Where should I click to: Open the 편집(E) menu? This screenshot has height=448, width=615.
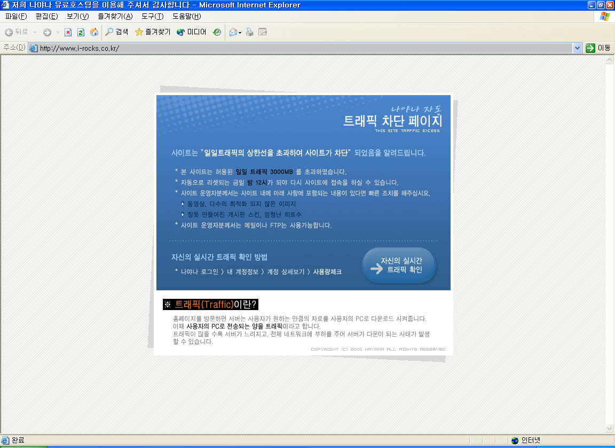pyautogui.click(x=46, y=16)
